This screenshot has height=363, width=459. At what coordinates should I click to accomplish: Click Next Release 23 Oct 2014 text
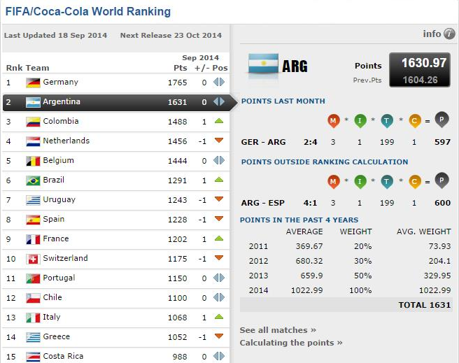[171, 36]
